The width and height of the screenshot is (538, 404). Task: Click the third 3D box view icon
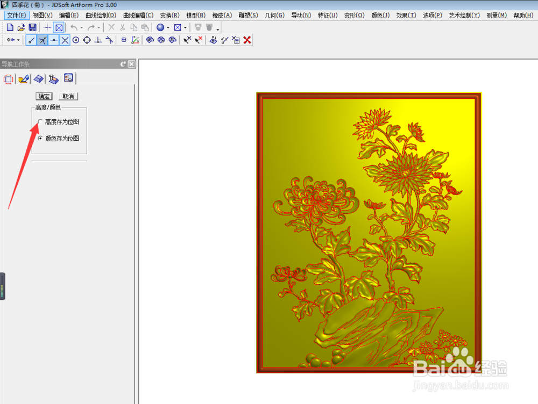click(173, 40)
